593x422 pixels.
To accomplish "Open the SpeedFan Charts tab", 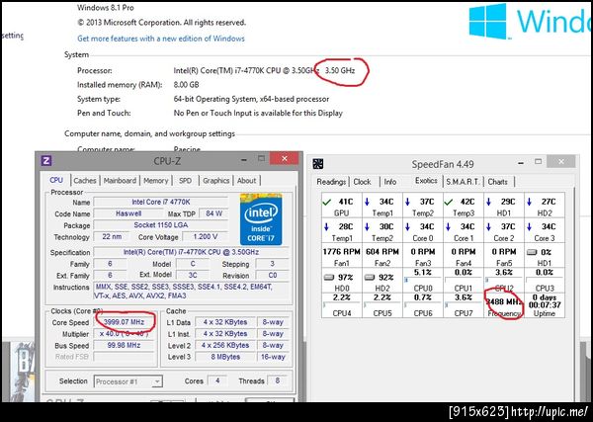I will [x=498, y=182].
